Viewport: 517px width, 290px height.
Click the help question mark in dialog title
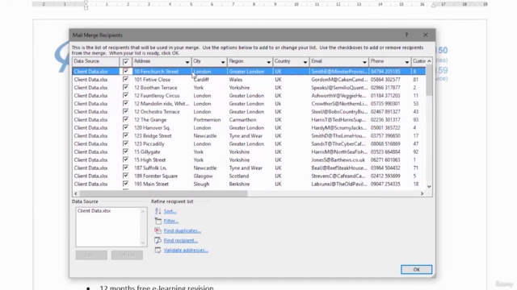406,35
